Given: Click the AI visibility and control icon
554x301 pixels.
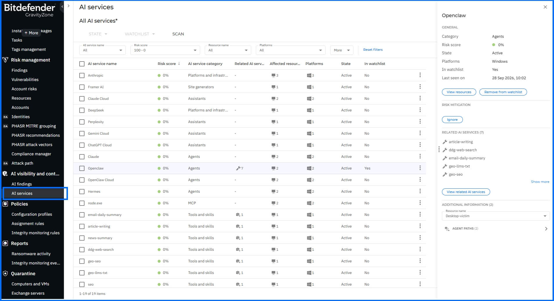Looking at the screenshot, I should pyautogui.click(x=5, y=174).
